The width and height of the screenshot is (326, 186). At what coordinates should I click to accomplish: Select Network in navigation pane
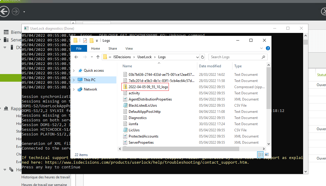90,89
